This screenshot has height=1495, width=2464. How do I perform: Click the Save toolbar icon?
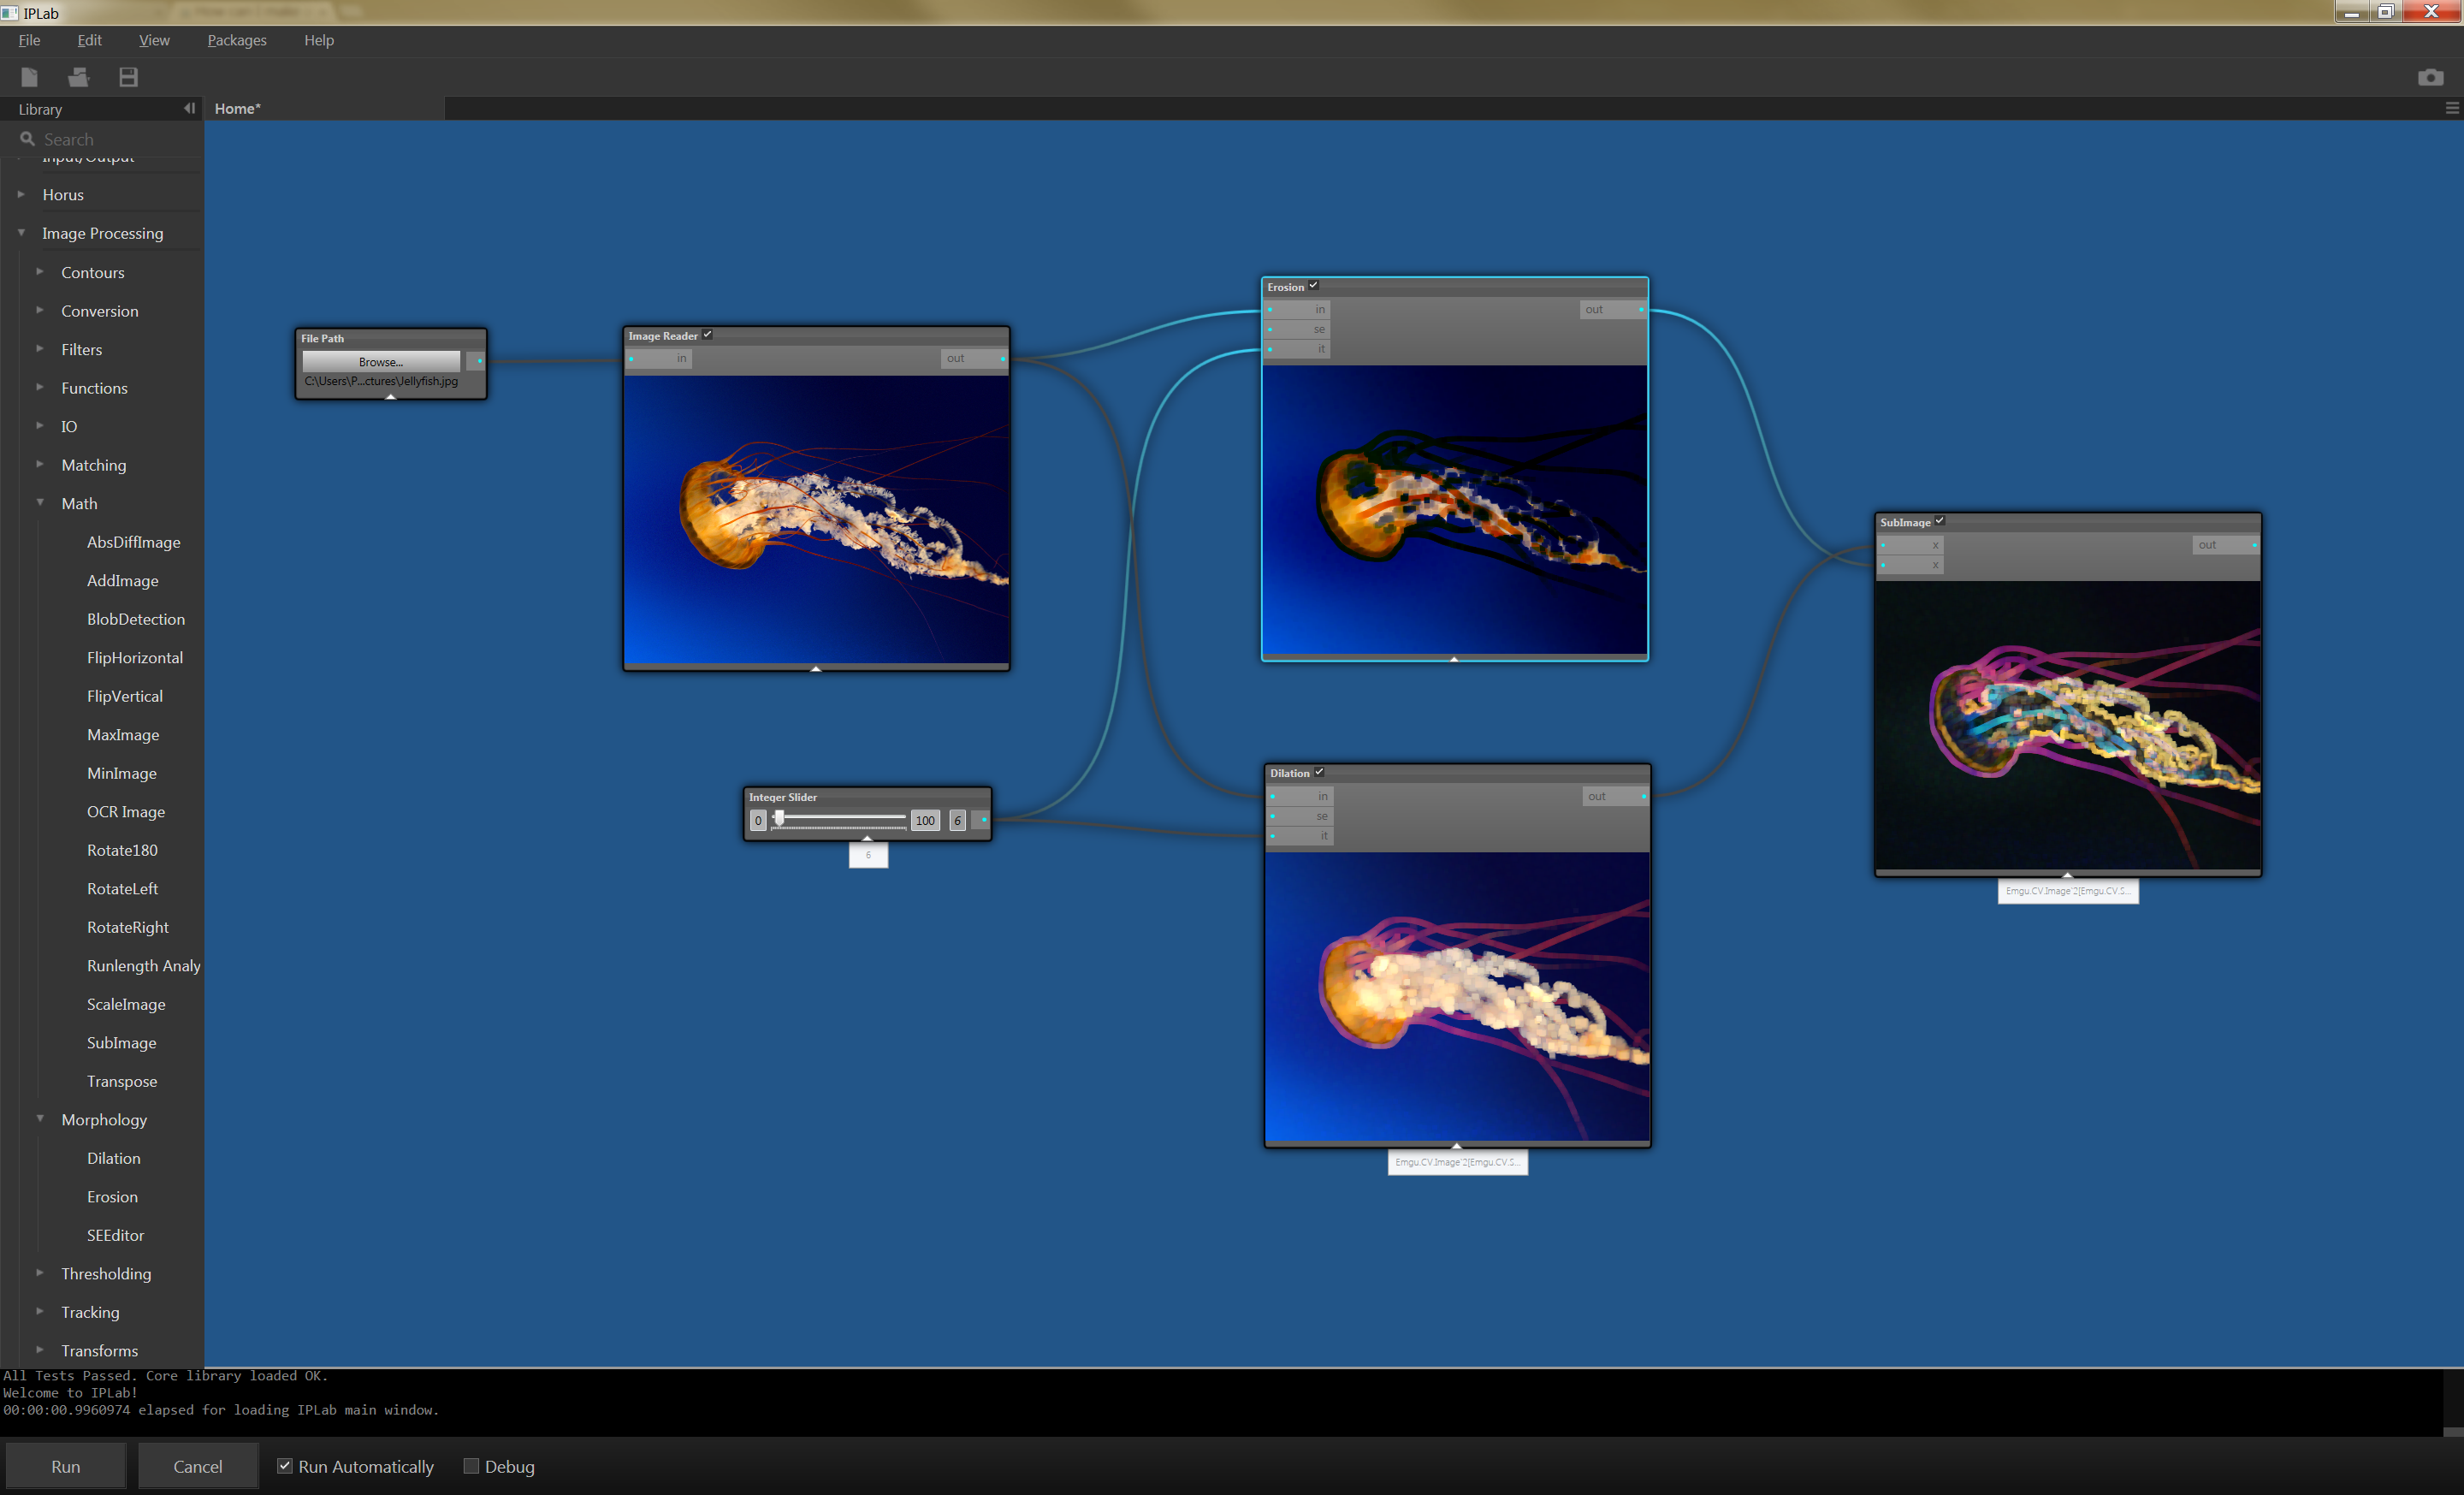[128, 77]
